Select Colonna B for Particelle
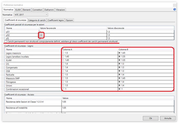Viewport: 179px width, 124px height. [120, 75]
